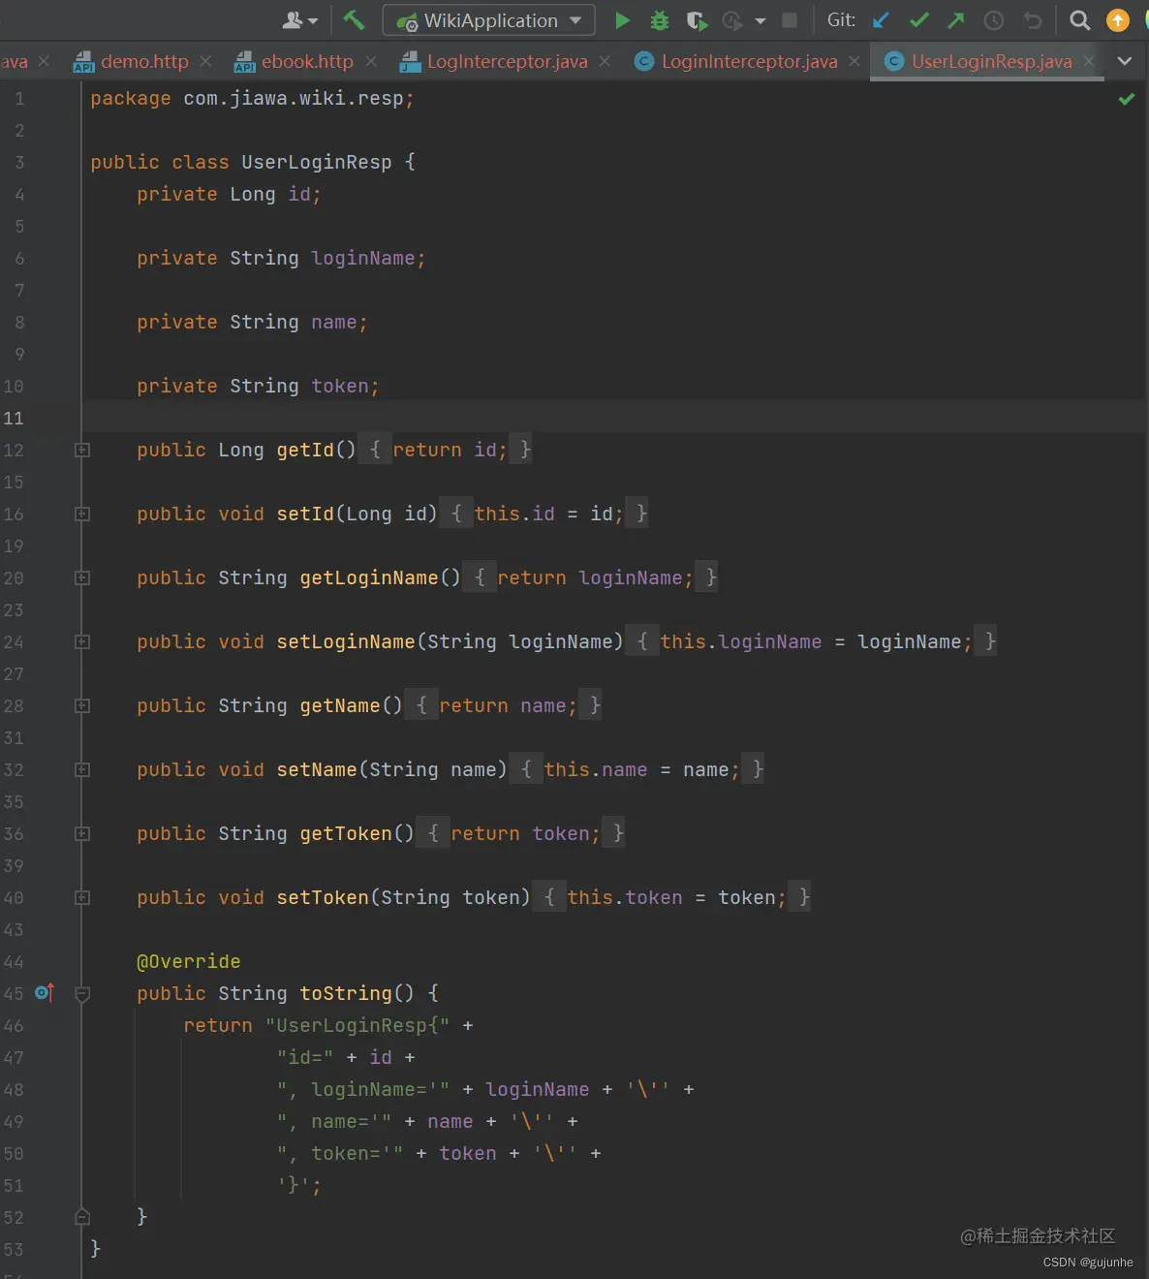
Task: Close the LogInterceptor.java tab
Action: pyautogui.click(x=605, y=61)
